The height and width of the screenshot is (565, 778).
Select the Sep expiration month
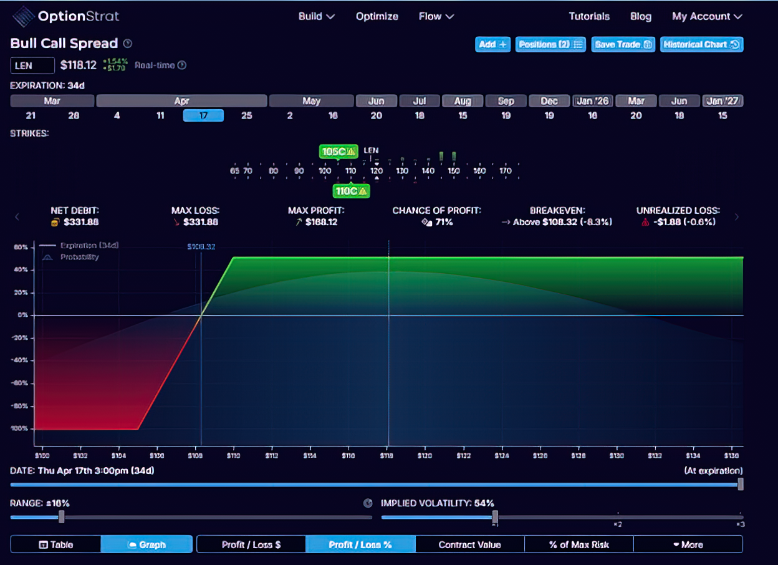pyautogui.click(x=506, y=100)
